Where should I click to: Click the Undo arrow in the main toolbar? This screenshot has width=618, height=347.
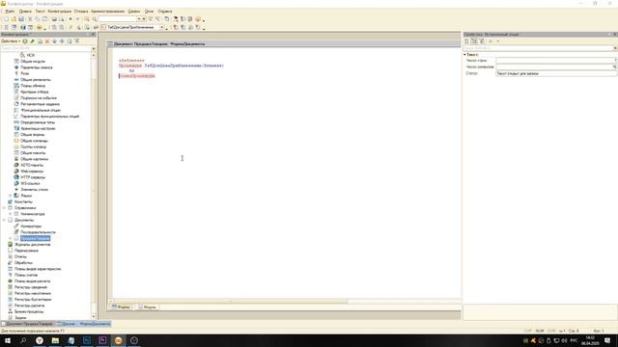click(70, 19)
